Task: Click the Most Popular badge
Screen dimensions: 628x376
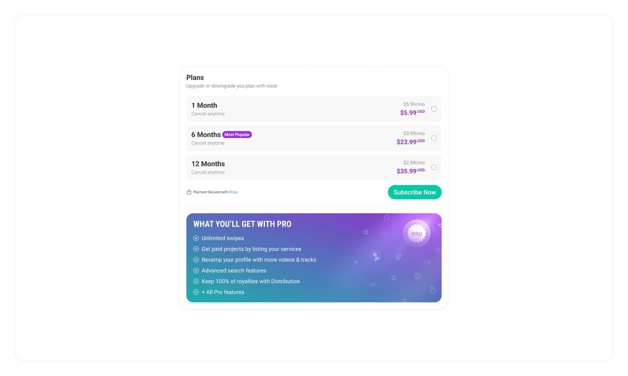Action: coord(237,135)
